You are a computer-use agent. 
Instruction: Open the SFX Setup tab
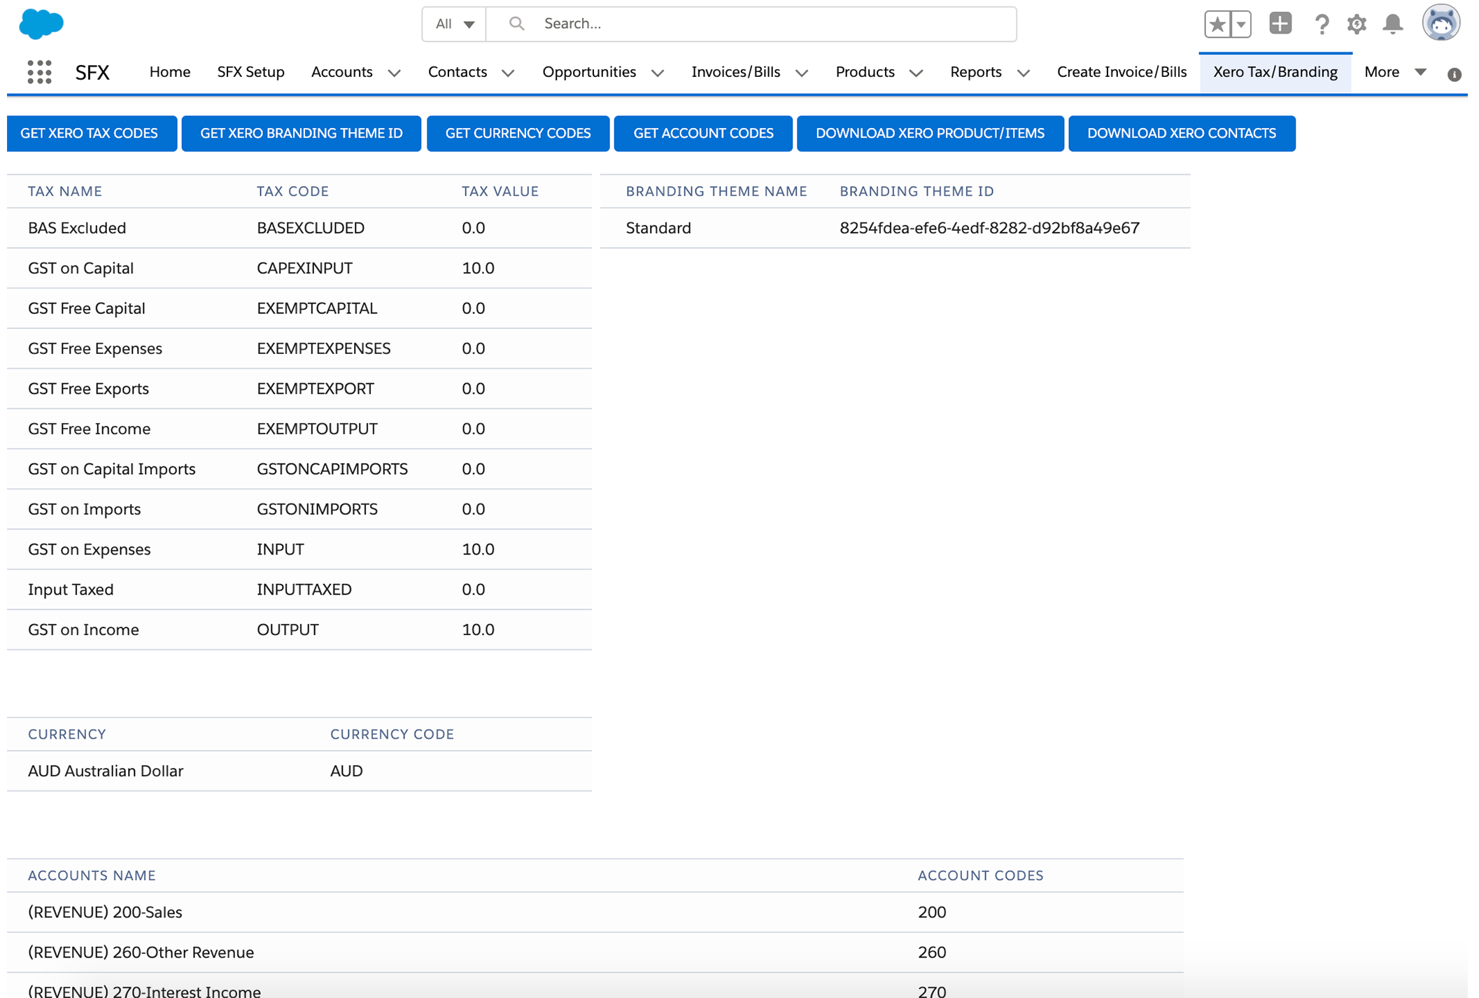click(x=250, y=72)
